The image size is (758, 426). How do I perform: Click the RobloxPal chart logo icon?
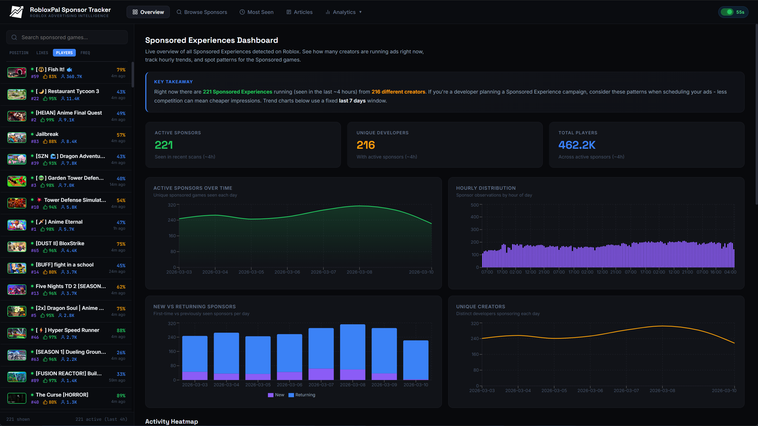click(x=16, y=12)
